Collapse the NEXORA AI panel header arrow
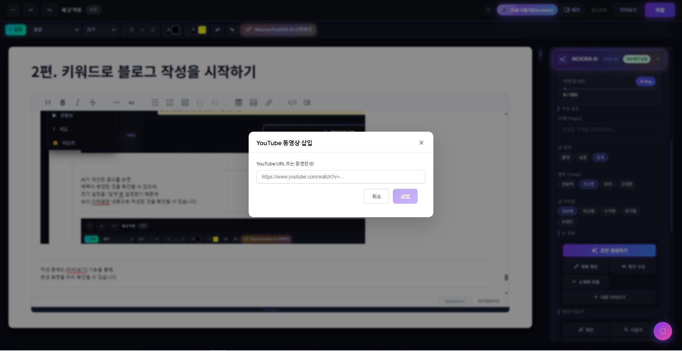 [658, 59]
